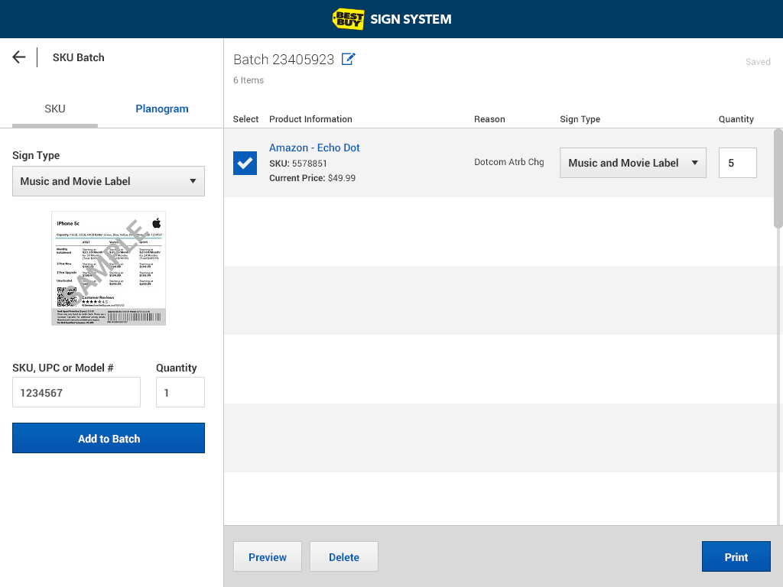Click the 'Dotcom Atrb Chg' reason text

coord(508,162)
